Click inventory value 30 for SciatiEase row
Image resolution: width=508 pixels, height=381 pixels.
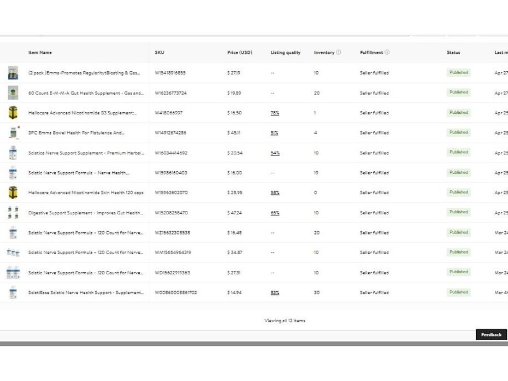(x=316, y=293)
